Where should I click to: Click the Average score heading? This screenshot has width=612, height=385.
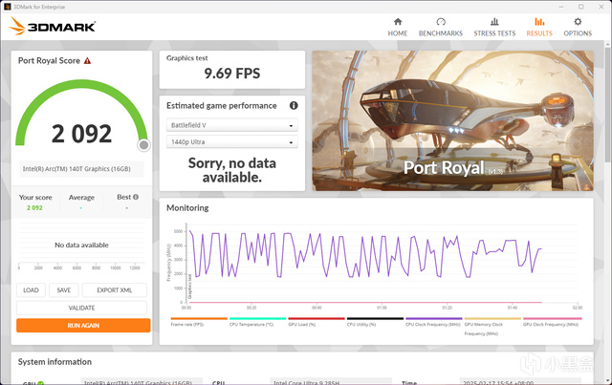[x=81, y=198]
